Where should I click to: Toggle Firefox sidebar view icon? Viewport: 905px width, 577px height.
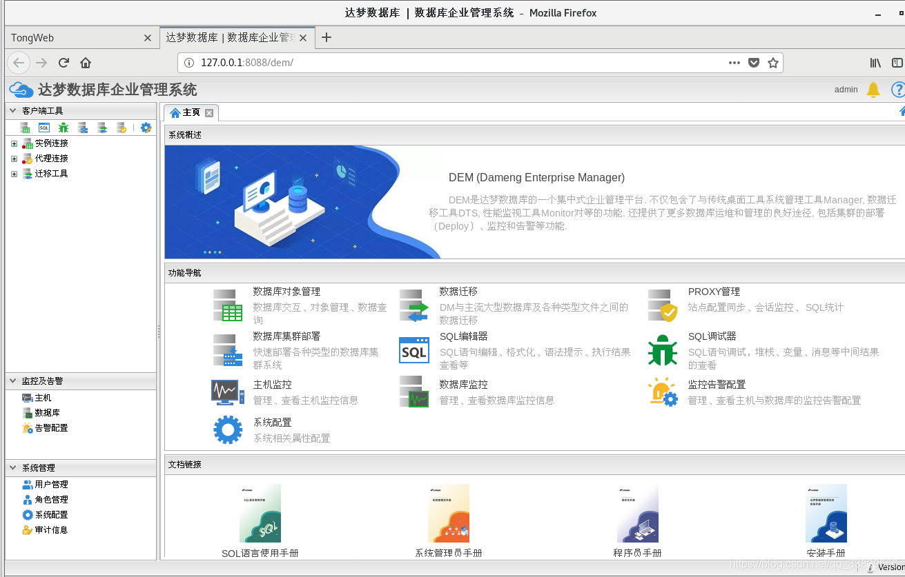click(897, 63)
